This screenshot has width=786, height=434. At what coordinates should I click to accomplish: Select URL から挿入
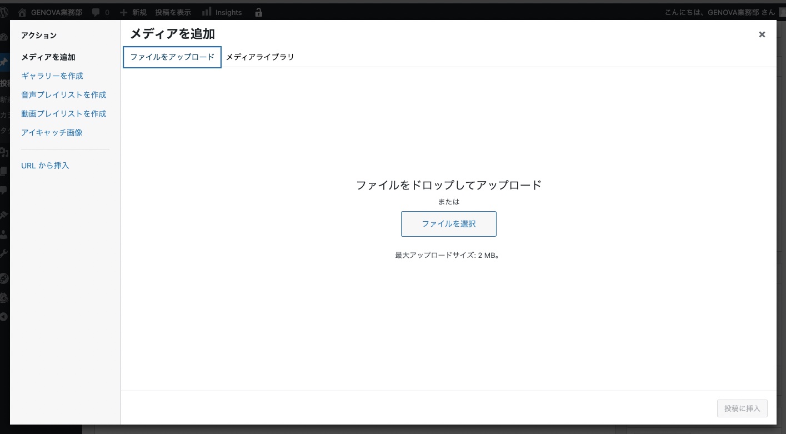[x=45, y=165]
